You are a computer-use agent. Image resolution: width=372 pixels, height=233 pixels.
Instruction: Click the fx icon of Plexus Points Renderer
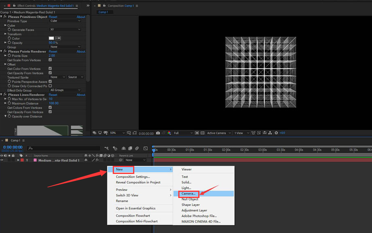tap(5, 51)
